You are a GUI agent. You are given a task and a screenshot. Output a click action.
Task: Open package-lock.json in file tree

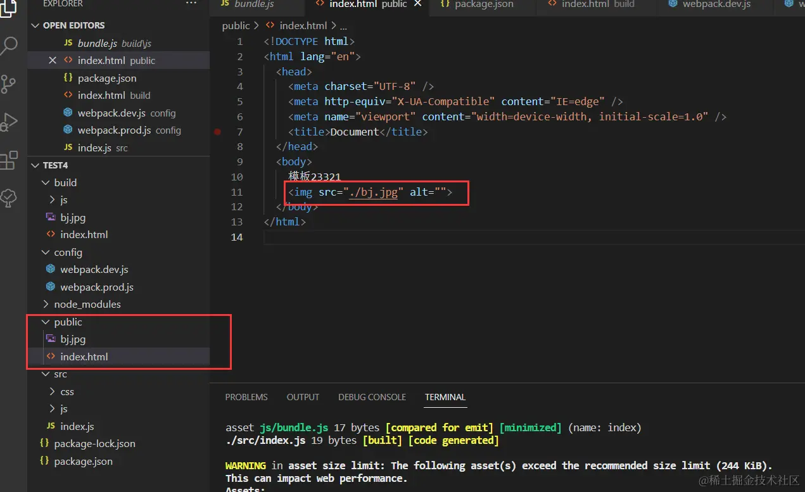click(x=118, y=443)
